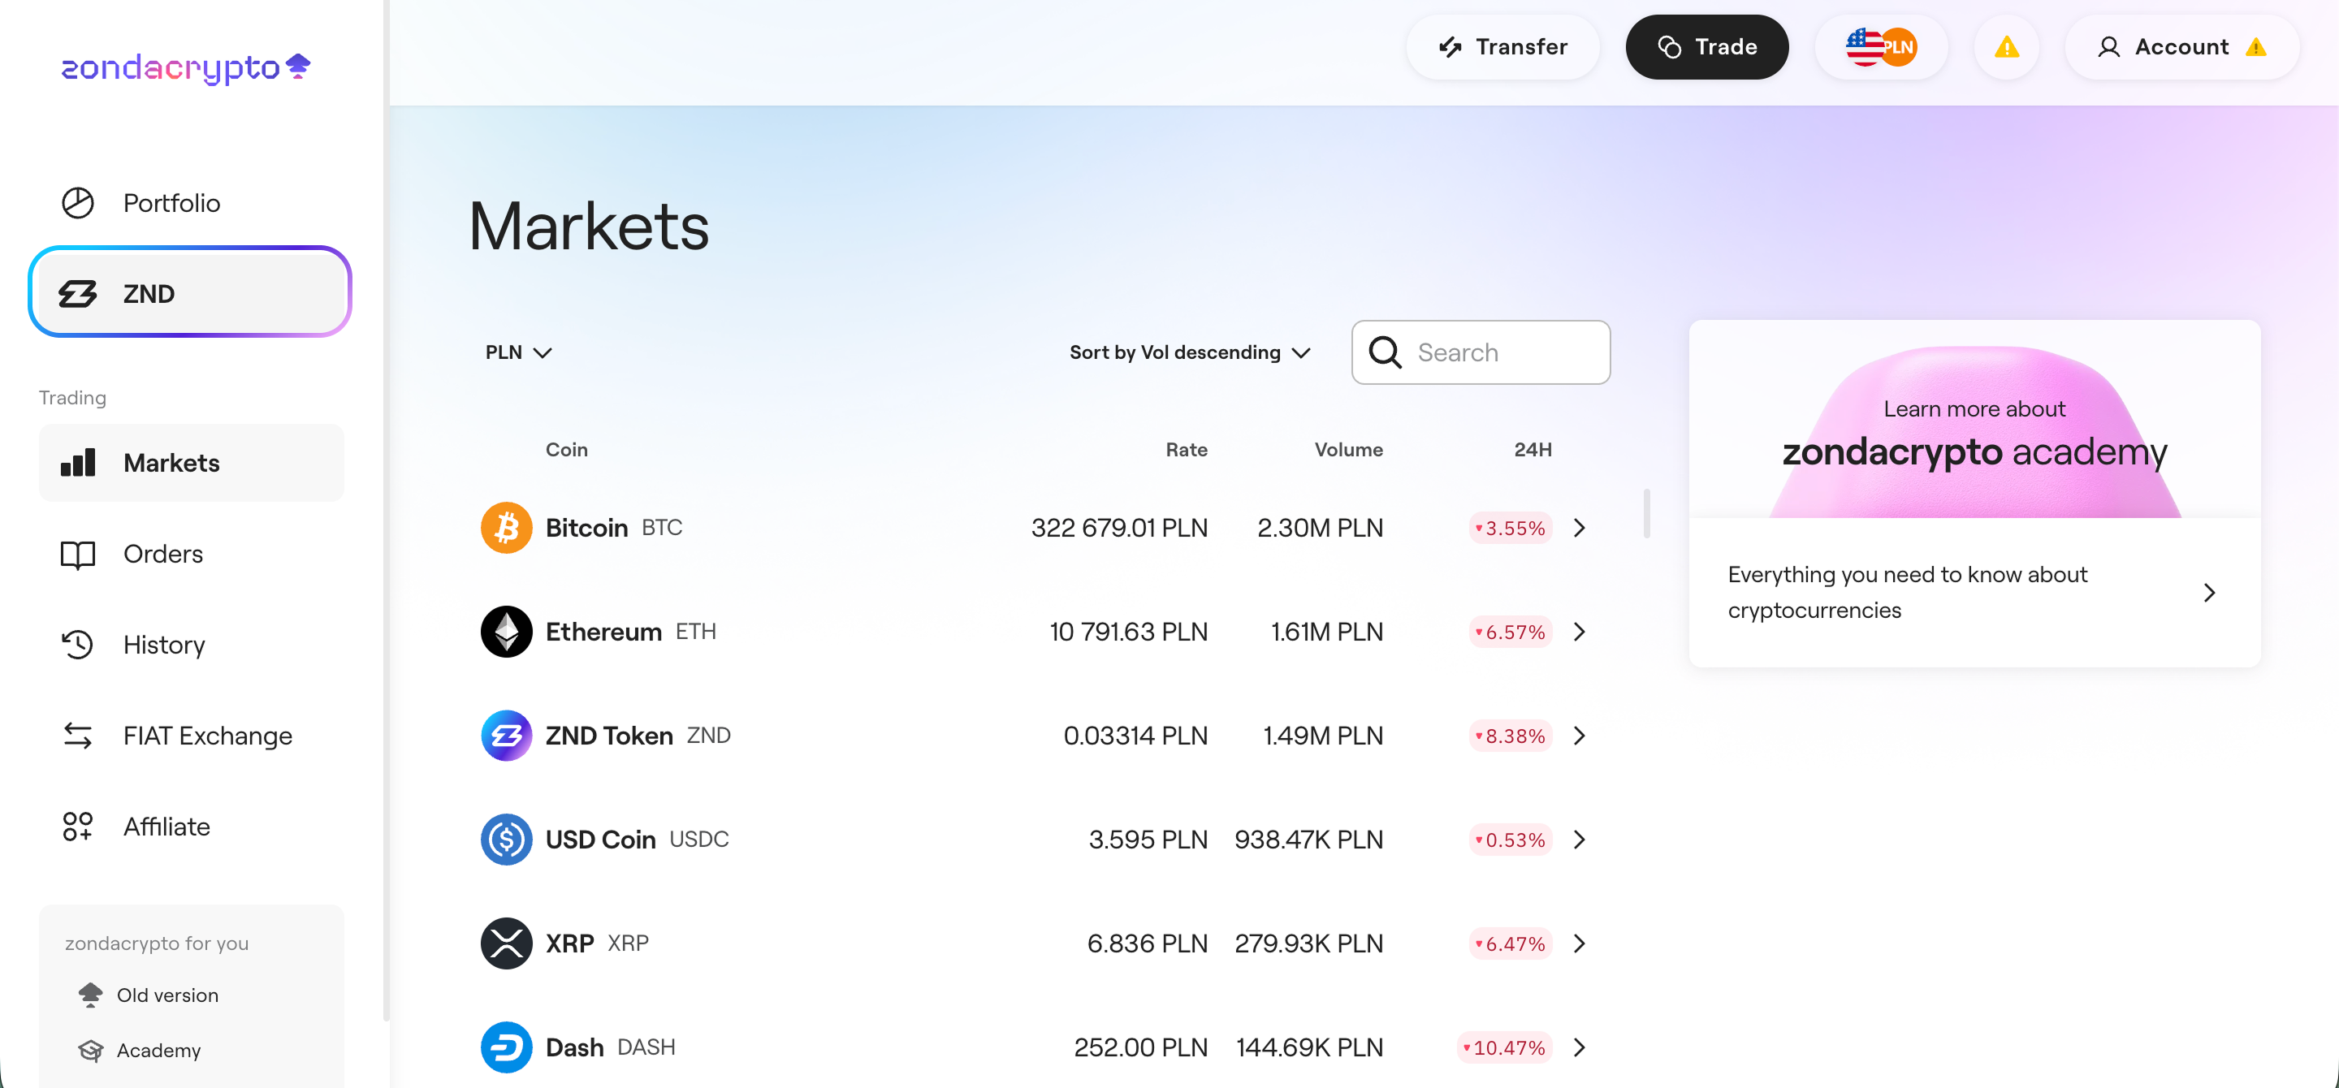The image size is (2339, 1088).
Task: Click the Ethereum logo icon
Action: (506, 632)
